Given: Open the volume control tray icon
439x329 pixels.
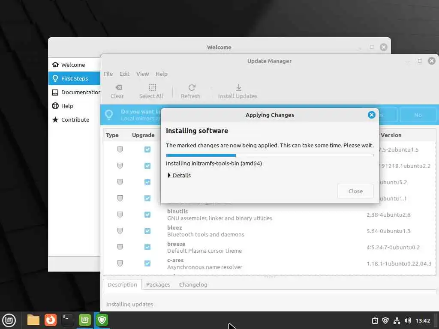Looking at the screenshot, I should coord(408,320).
